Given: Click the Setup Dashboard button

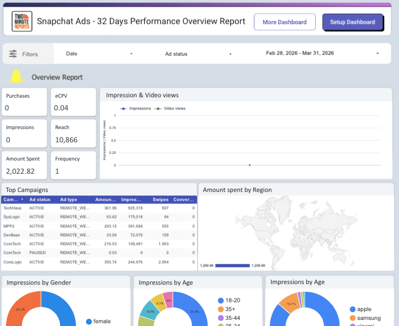Looking at the screenshot, I should (353, 22).
